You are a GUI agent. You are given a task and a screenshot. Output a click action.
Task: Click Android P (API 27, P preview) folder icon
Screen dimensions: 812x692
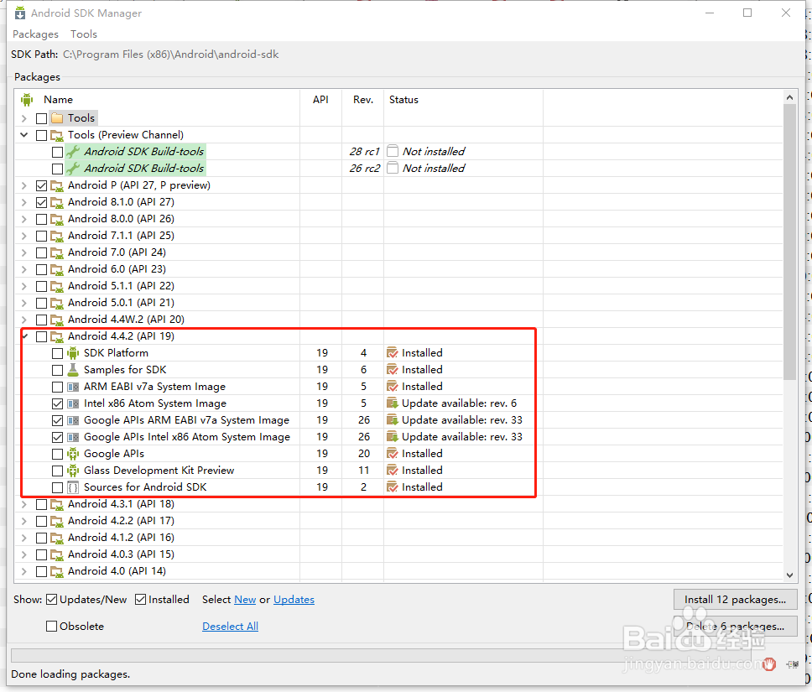pos(57,185)
